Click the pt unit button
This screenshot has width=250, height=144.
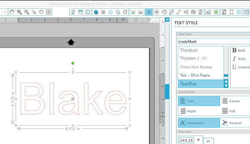(x=208, y=141)
